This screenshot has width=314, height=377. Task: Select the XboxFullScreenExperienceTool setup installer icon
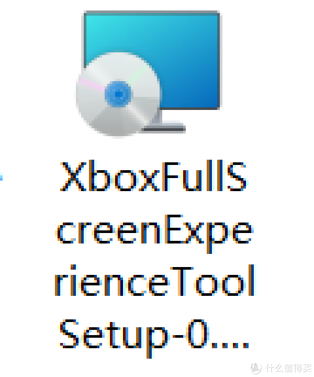pyautogui.click(x=148, y=74)
